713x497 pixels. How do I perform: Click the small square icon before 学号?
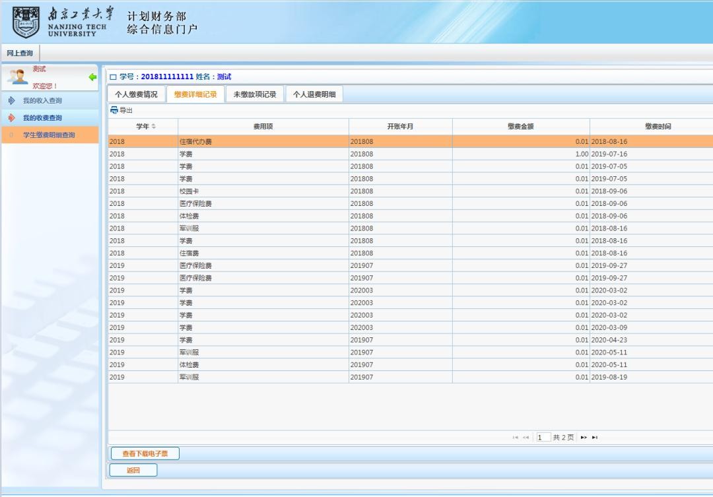[x=113, y=77]
